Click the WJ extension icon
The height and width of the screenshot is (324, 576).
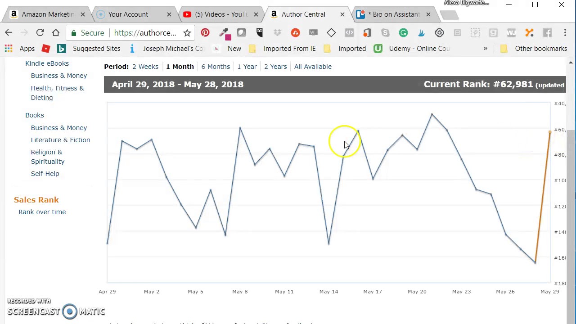click(511, 32)
